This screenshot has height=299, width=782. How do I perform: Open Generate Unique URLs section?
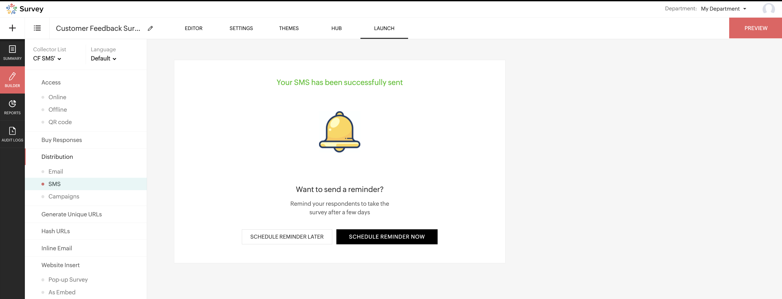tap(71, 214)
